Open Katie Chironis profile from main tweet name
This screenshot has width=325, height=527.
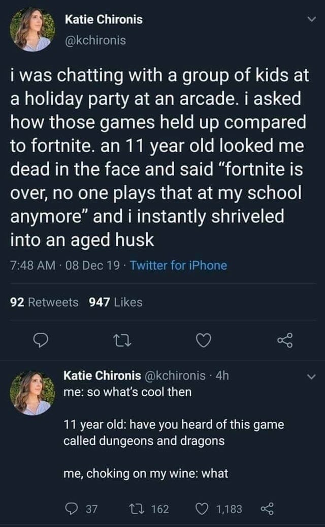[x=104, y=20]
